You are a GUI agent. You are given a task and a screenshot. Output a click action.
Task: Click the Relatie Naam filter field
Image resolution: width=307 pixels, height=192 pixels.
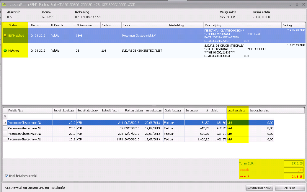pos(29,116)
